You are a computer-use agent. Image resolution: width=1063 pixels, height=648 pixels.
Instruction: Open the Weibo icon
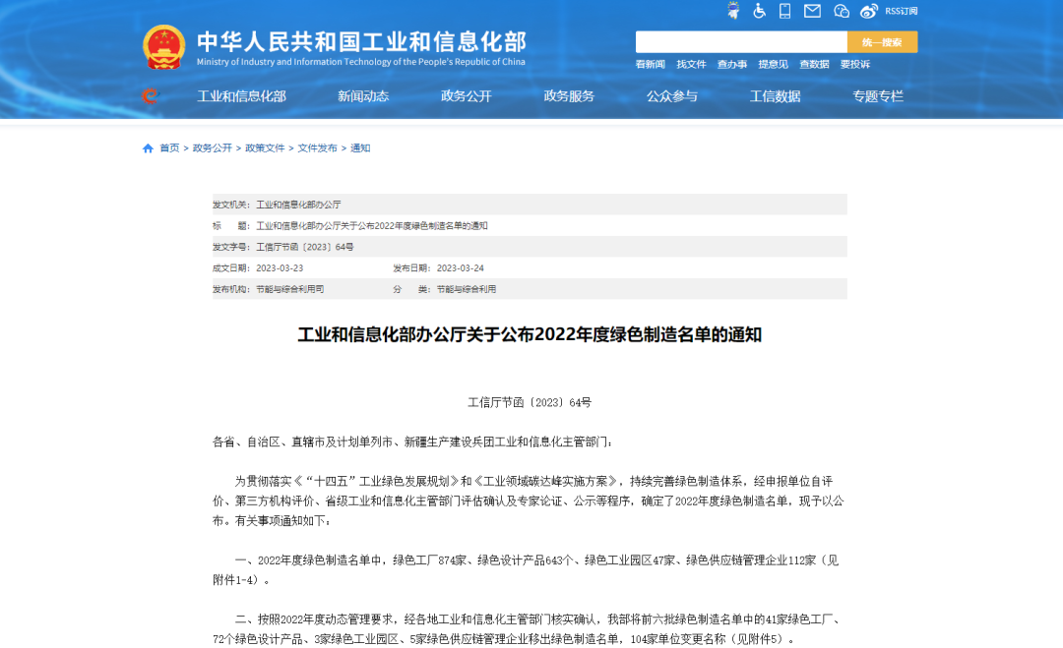(868, 11)
